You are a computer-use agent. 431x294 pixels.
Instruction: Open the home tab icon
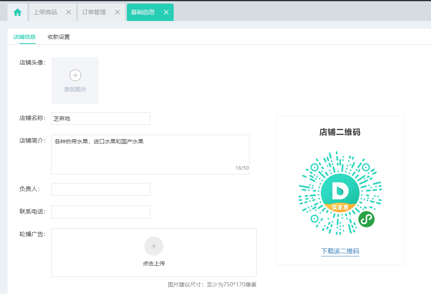click(x=17, y=12)
